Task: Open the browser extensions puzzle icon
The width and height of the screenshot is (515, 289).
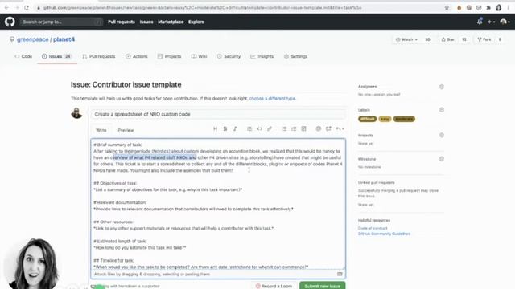Action: pos(488,7)
